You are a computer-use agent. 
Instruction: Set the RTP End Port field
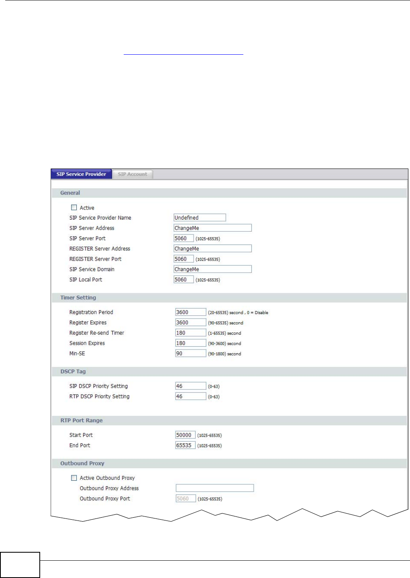pos(186,445)
